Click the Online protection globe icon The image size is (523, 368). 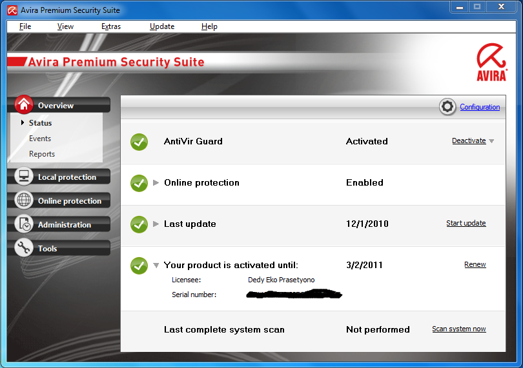click(24, 200)
